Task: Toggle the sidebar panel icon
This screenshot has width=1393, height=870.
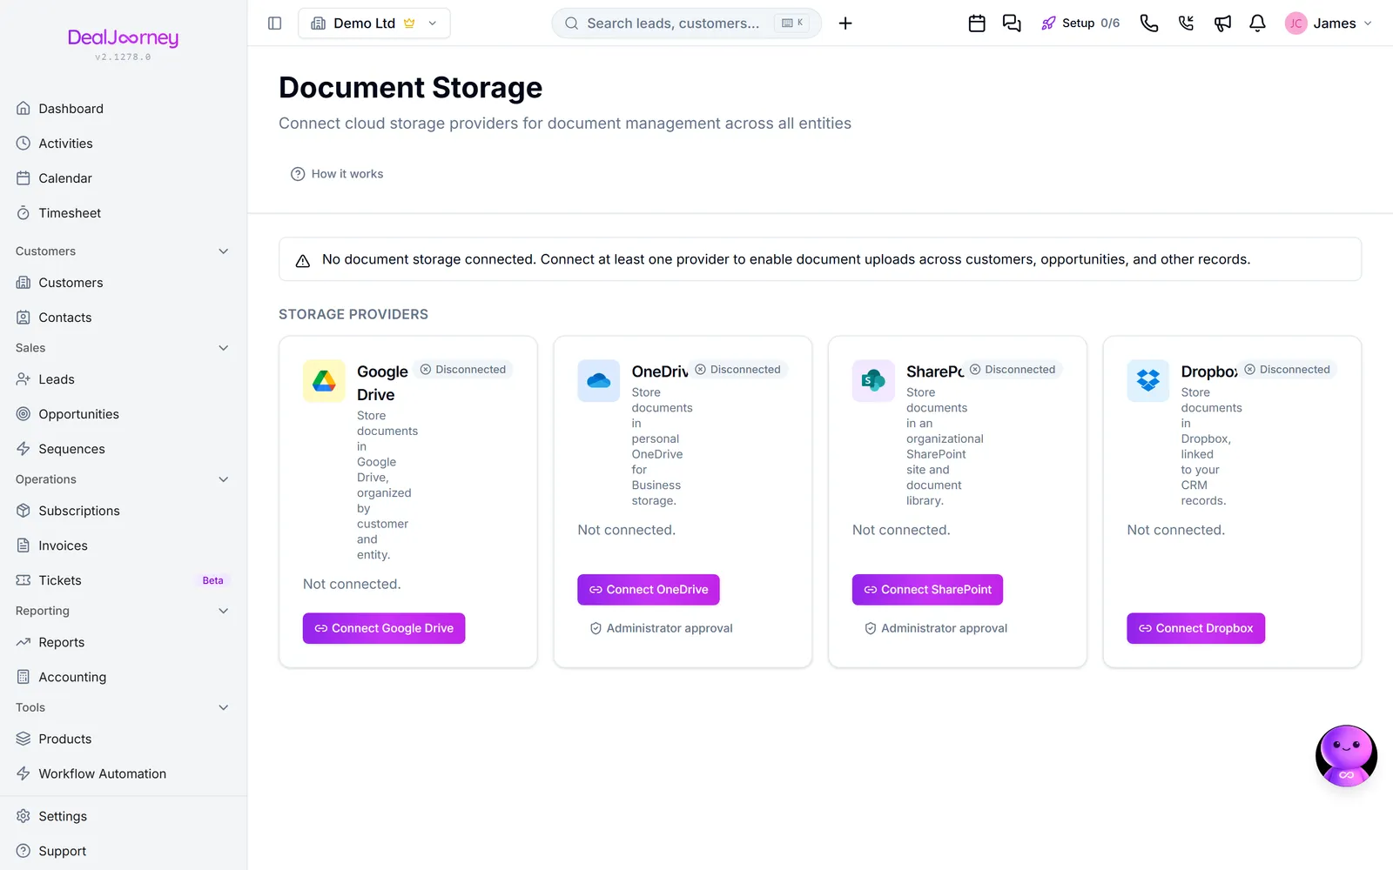Action: click(x=274, y=23)
